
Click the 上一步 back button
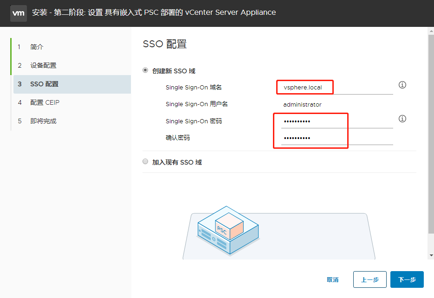pos(370,279)
